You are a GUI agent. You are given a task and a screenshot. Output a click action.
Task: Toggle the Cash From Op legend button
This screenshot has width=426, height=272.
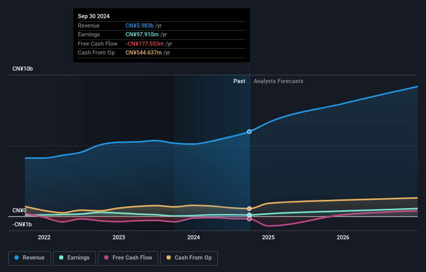tap(189, 258)
